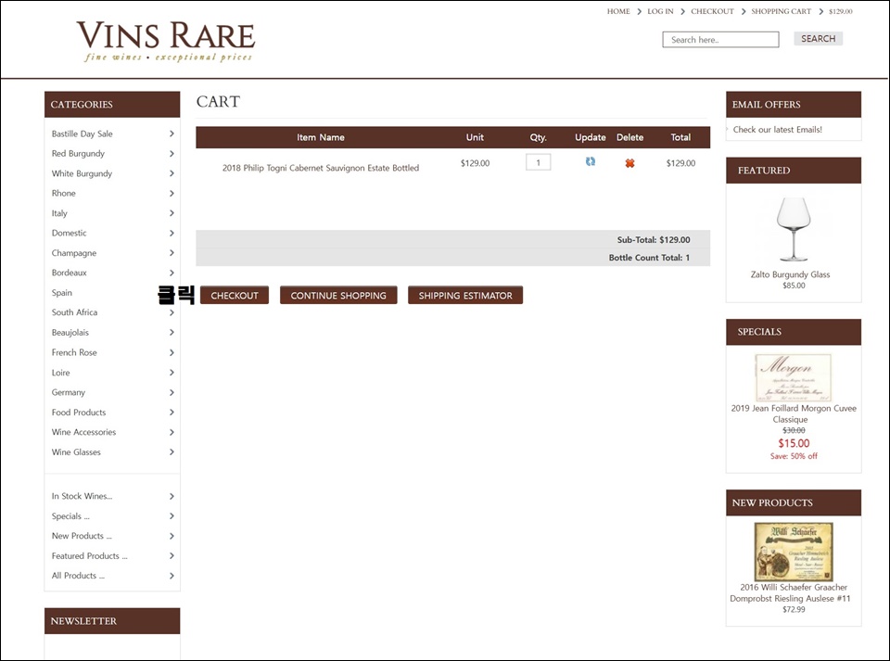Open the Specials ... sidebar link
The image size is (890, 661).
[70, 516]
